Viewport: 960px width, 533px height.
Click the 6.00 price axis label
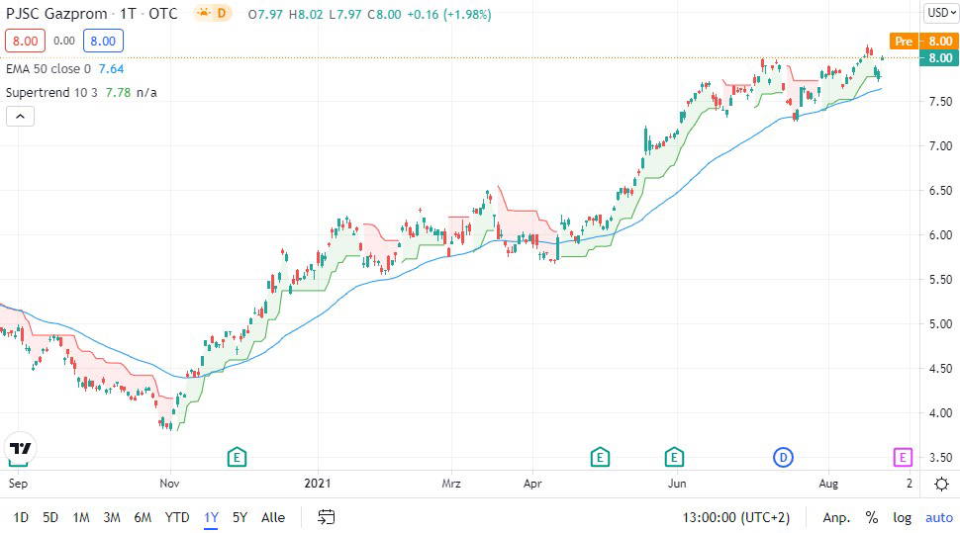(940, 235)
